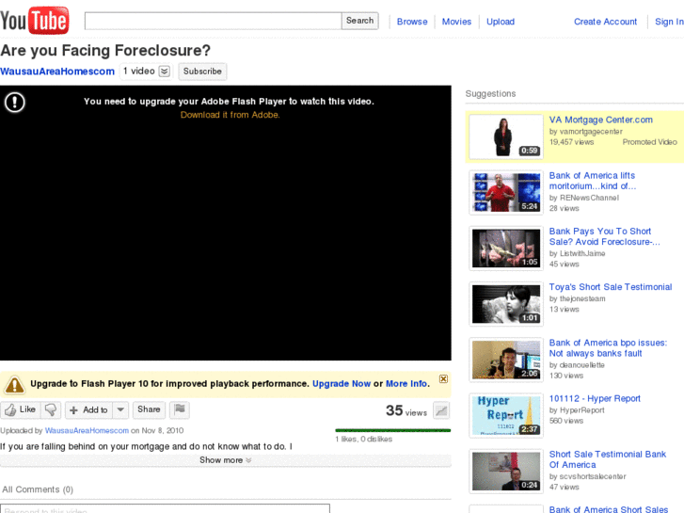Open Toya's Short Sale Testimonial thumbnail
The height and width of the screenshot is (513, 684).
506,304
